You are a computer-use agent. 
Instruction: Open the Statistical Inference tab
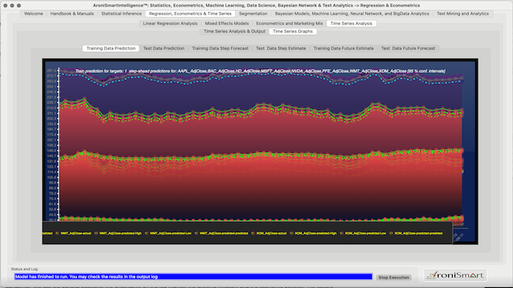click(121, 14)
